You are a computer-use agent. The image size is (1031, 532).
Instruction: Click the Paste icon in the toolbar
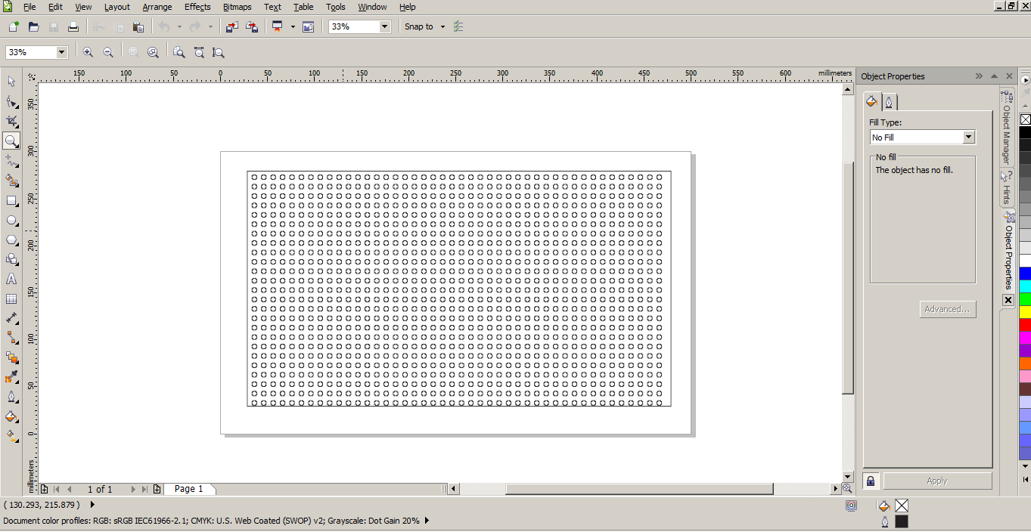pyautogui.click(x=138, y=26)
